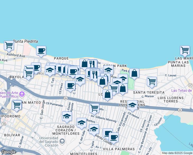Screen dimensions: 193x155
Task: Click the Las Tetas place label
Action: [x=182, y=90]
